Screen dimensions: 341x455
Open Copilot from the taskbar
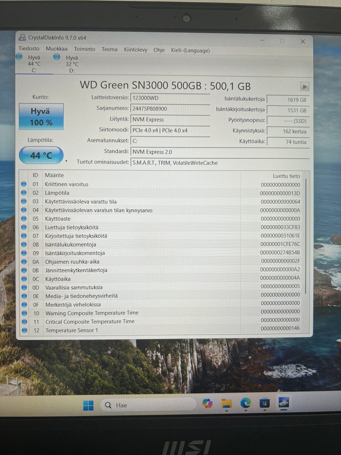click(207, 403)
